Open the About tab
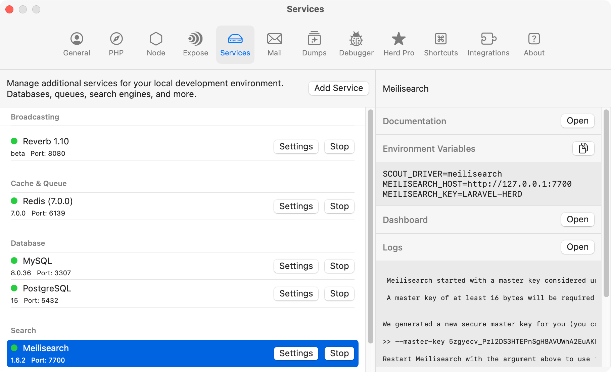 pyautogui.click(x=534, y=44)
